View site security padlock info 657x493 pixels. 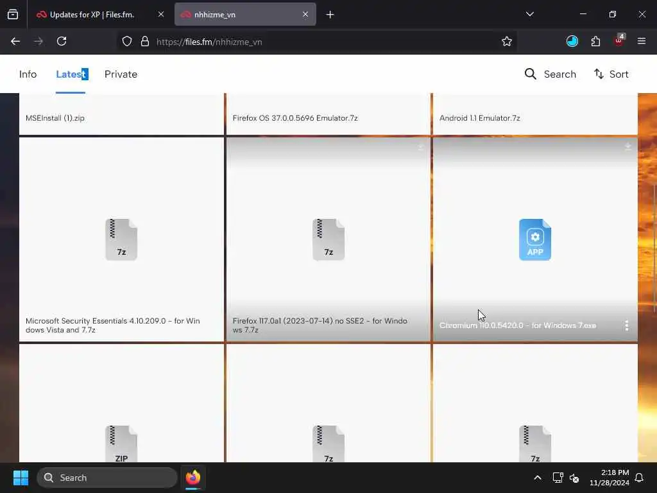[145, 41]
